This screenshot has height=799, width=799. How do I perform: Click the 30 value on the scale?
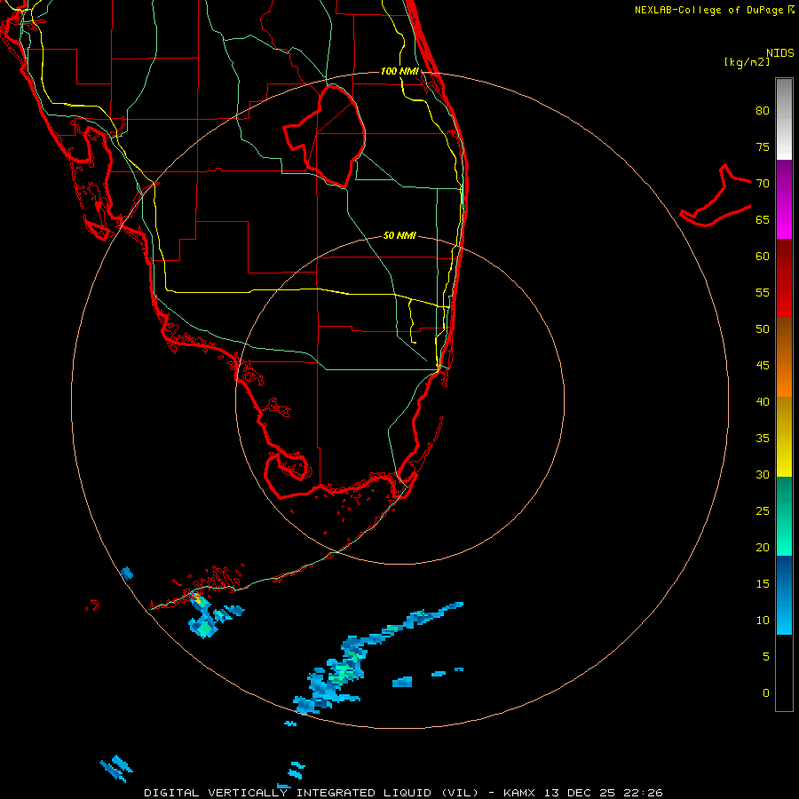(x=763, y=474)
